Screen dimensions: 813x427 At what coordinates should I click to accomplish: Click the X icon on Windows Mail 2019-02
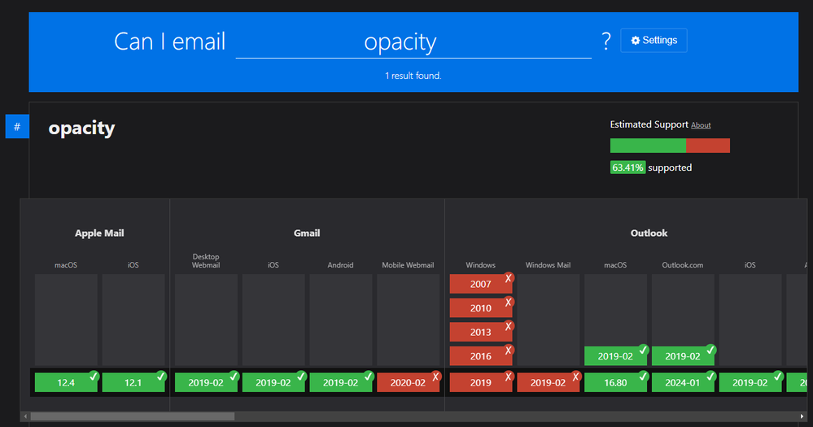tap(576, 377)
